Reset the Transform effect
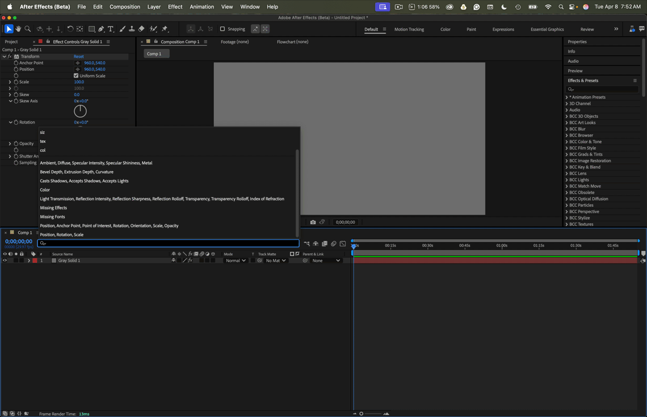 pos(78,57)
